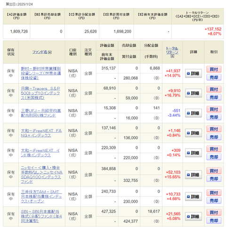Screen dimensions: 226x230
Task: Select purchase amount 332,755
Action: (130, 180)
